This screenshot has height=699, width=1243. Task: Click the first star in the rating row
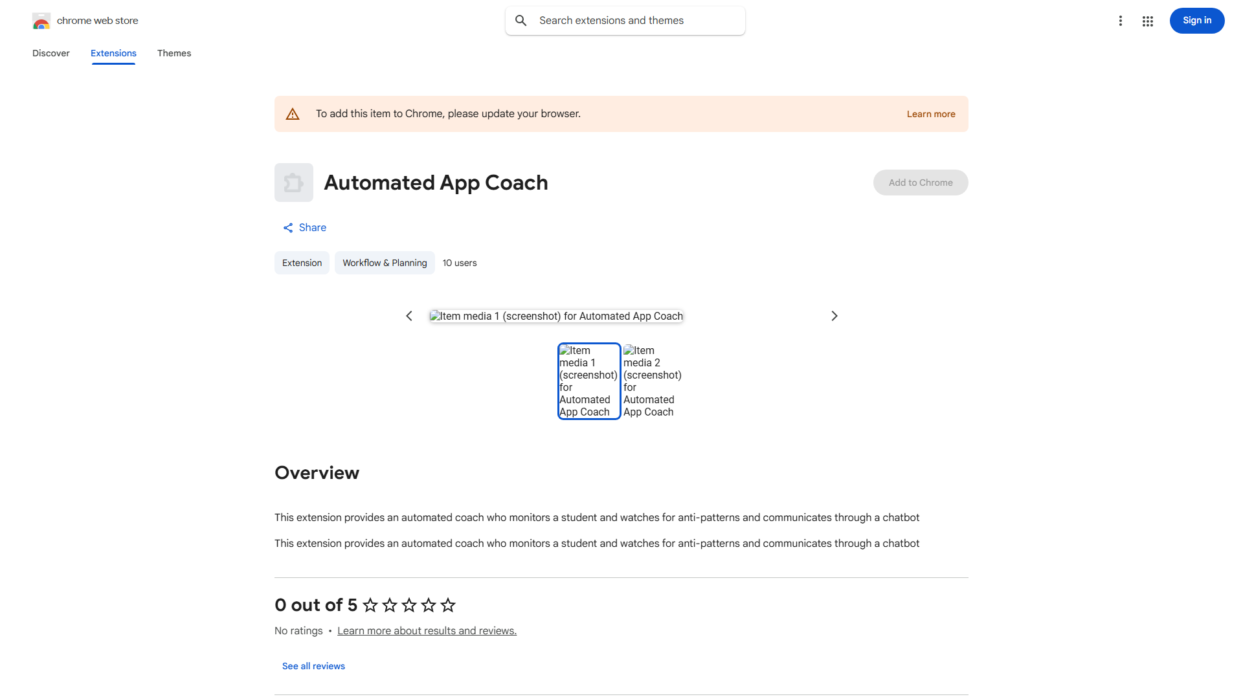369,605
